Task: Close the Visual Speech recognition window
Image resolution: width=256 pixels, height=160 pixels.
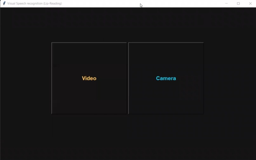Action: (x=250, y=3)
